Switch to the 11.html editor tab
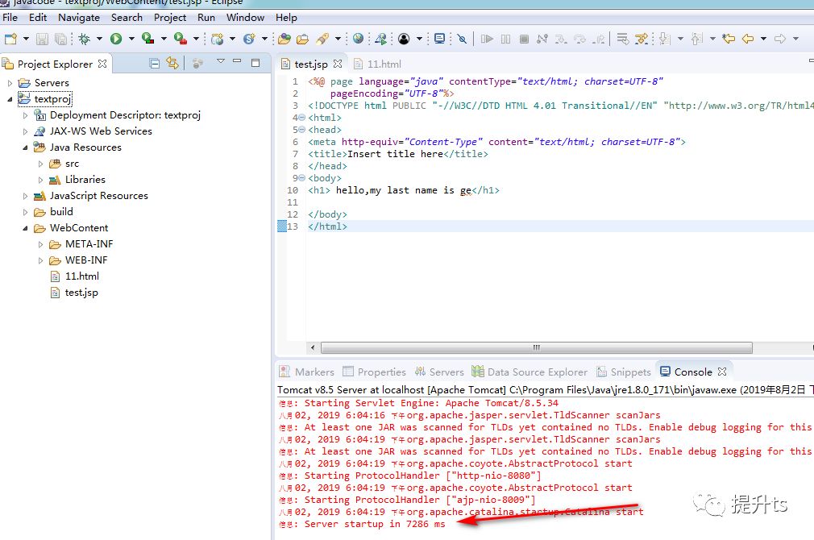The image size is (814, 540). point(378,64)
